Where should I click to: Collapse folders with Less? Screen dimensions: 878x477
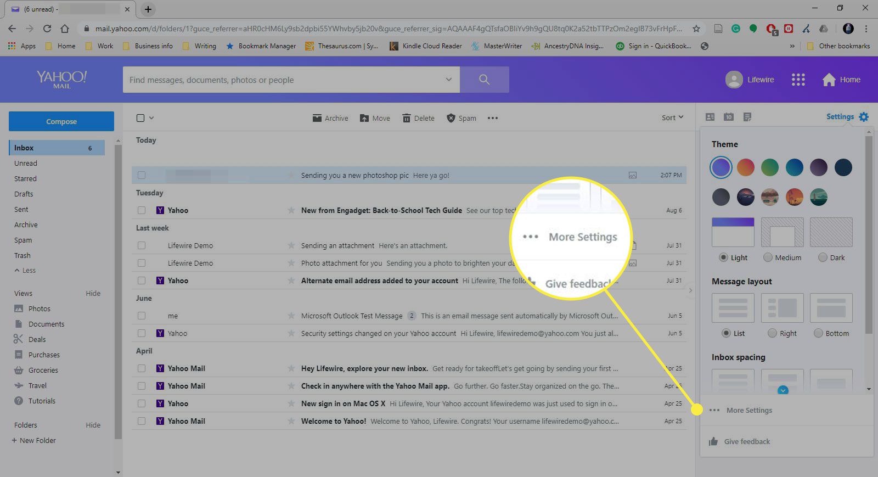(x=25, y=271)
